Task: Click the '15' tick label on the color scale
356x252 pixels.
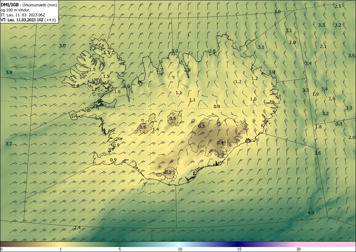Action: [x=239, y=250]
